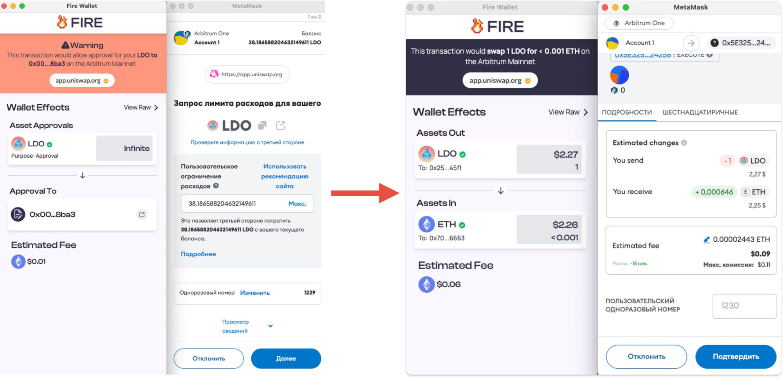Open View Raw in approval window
Image resolution: width=783 pixels, height=378 pixels.
click(141, 107)
